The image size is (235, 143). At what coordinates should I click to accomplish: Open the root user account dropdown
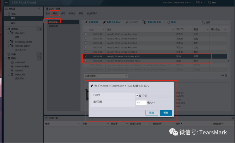pos(177,2)
